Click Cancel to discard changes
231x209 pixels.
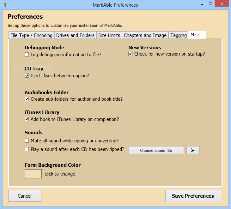pos(25,196)
